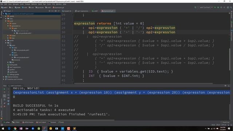Select the java folder under src/main

(14, 52)
